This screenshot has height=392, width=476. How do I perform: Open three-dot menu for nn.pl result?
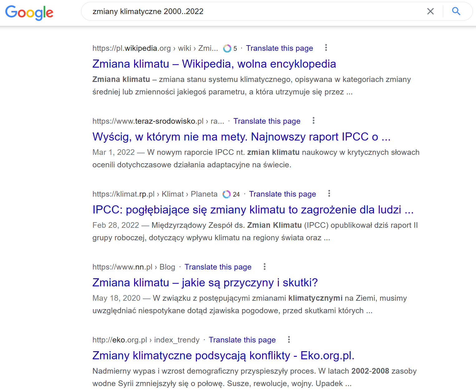point(265,266)
